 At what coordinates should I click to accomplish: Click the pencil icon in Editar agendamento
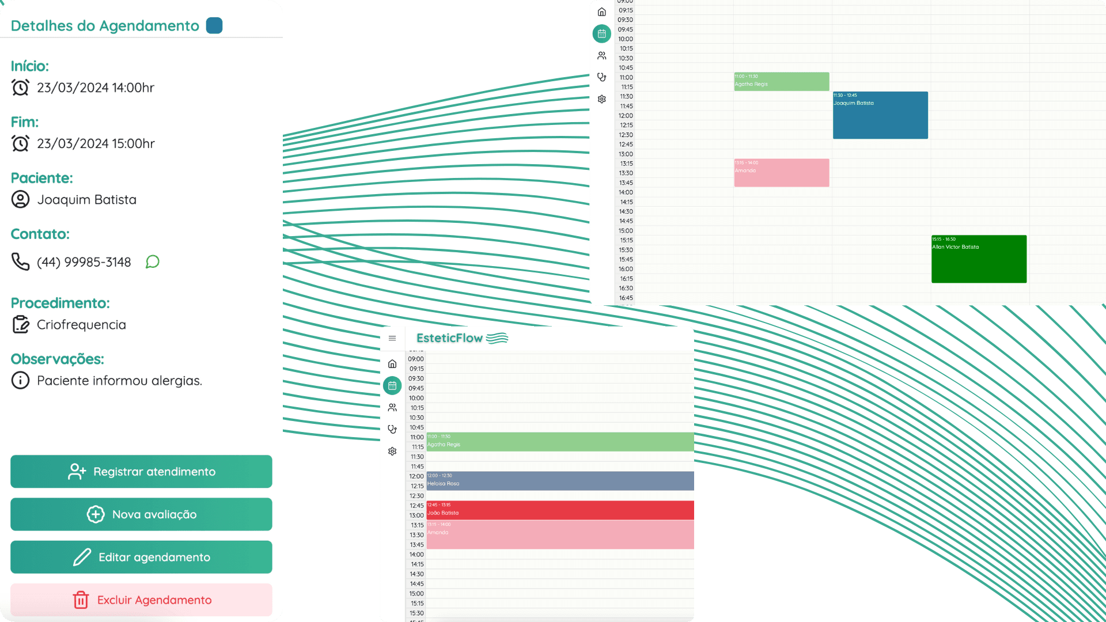click(82, 557)
